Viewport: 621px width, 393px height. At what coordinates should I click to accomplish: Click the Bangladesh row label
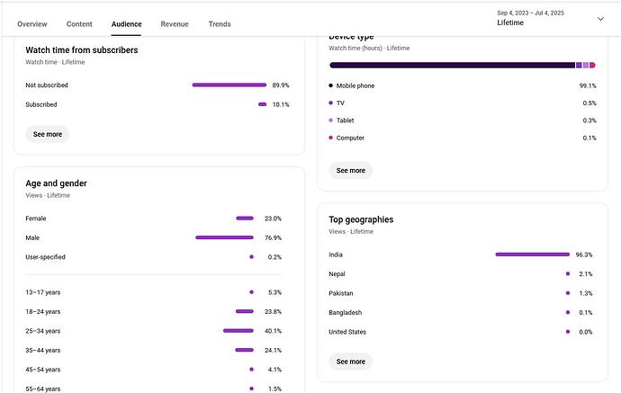point(345,312)
